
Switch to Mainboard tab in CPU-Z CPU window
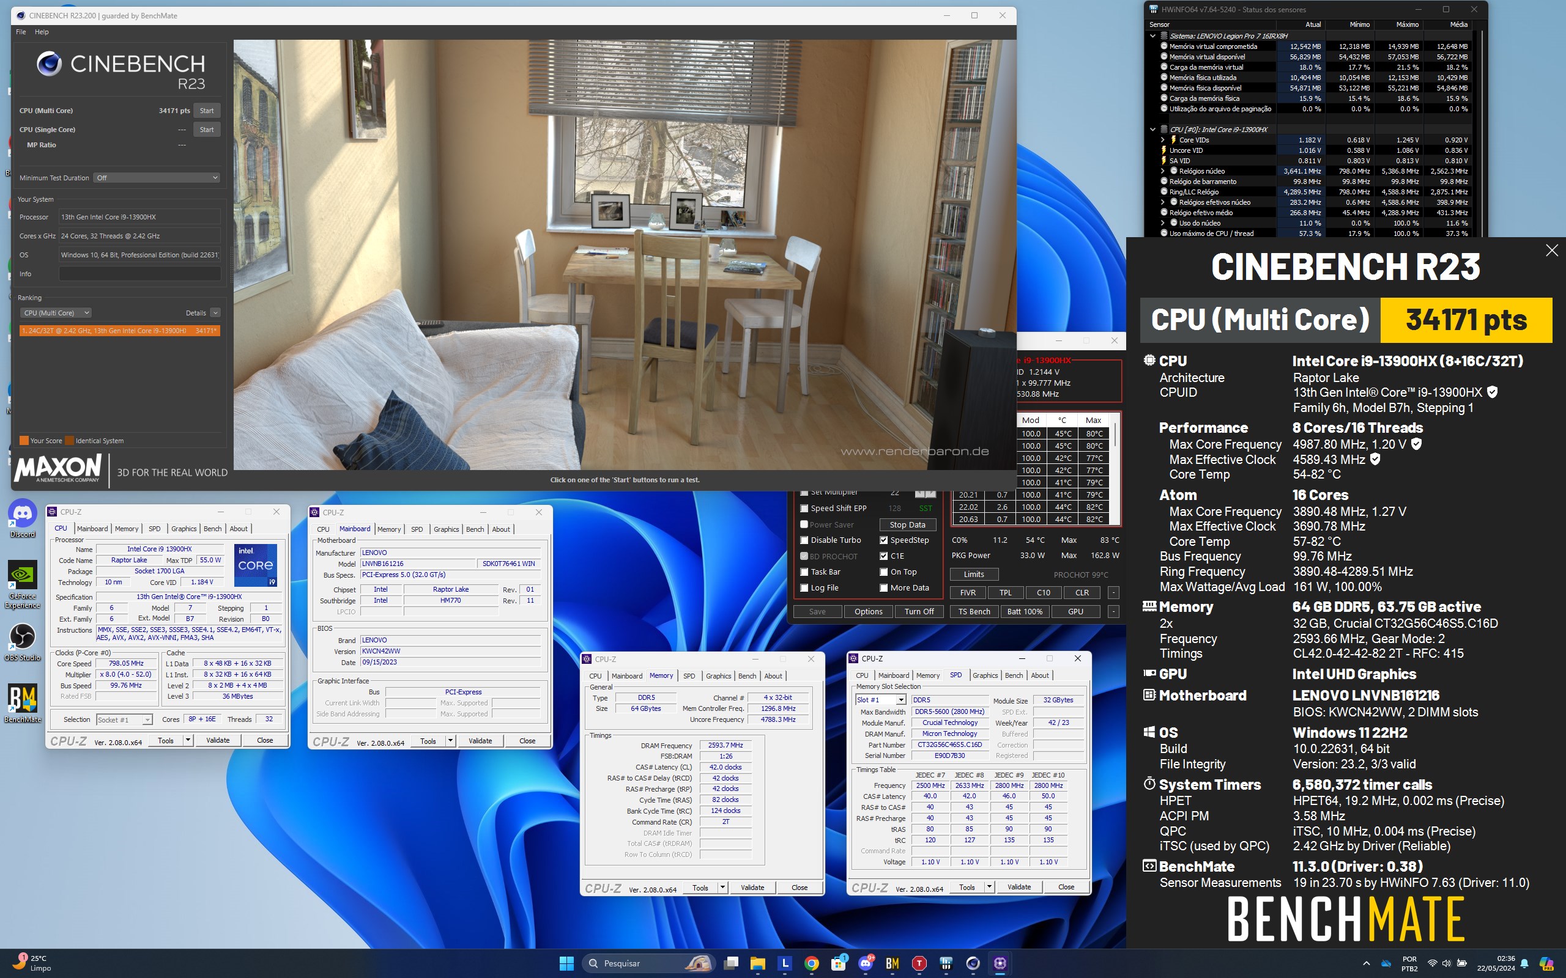tap(92, 529)
